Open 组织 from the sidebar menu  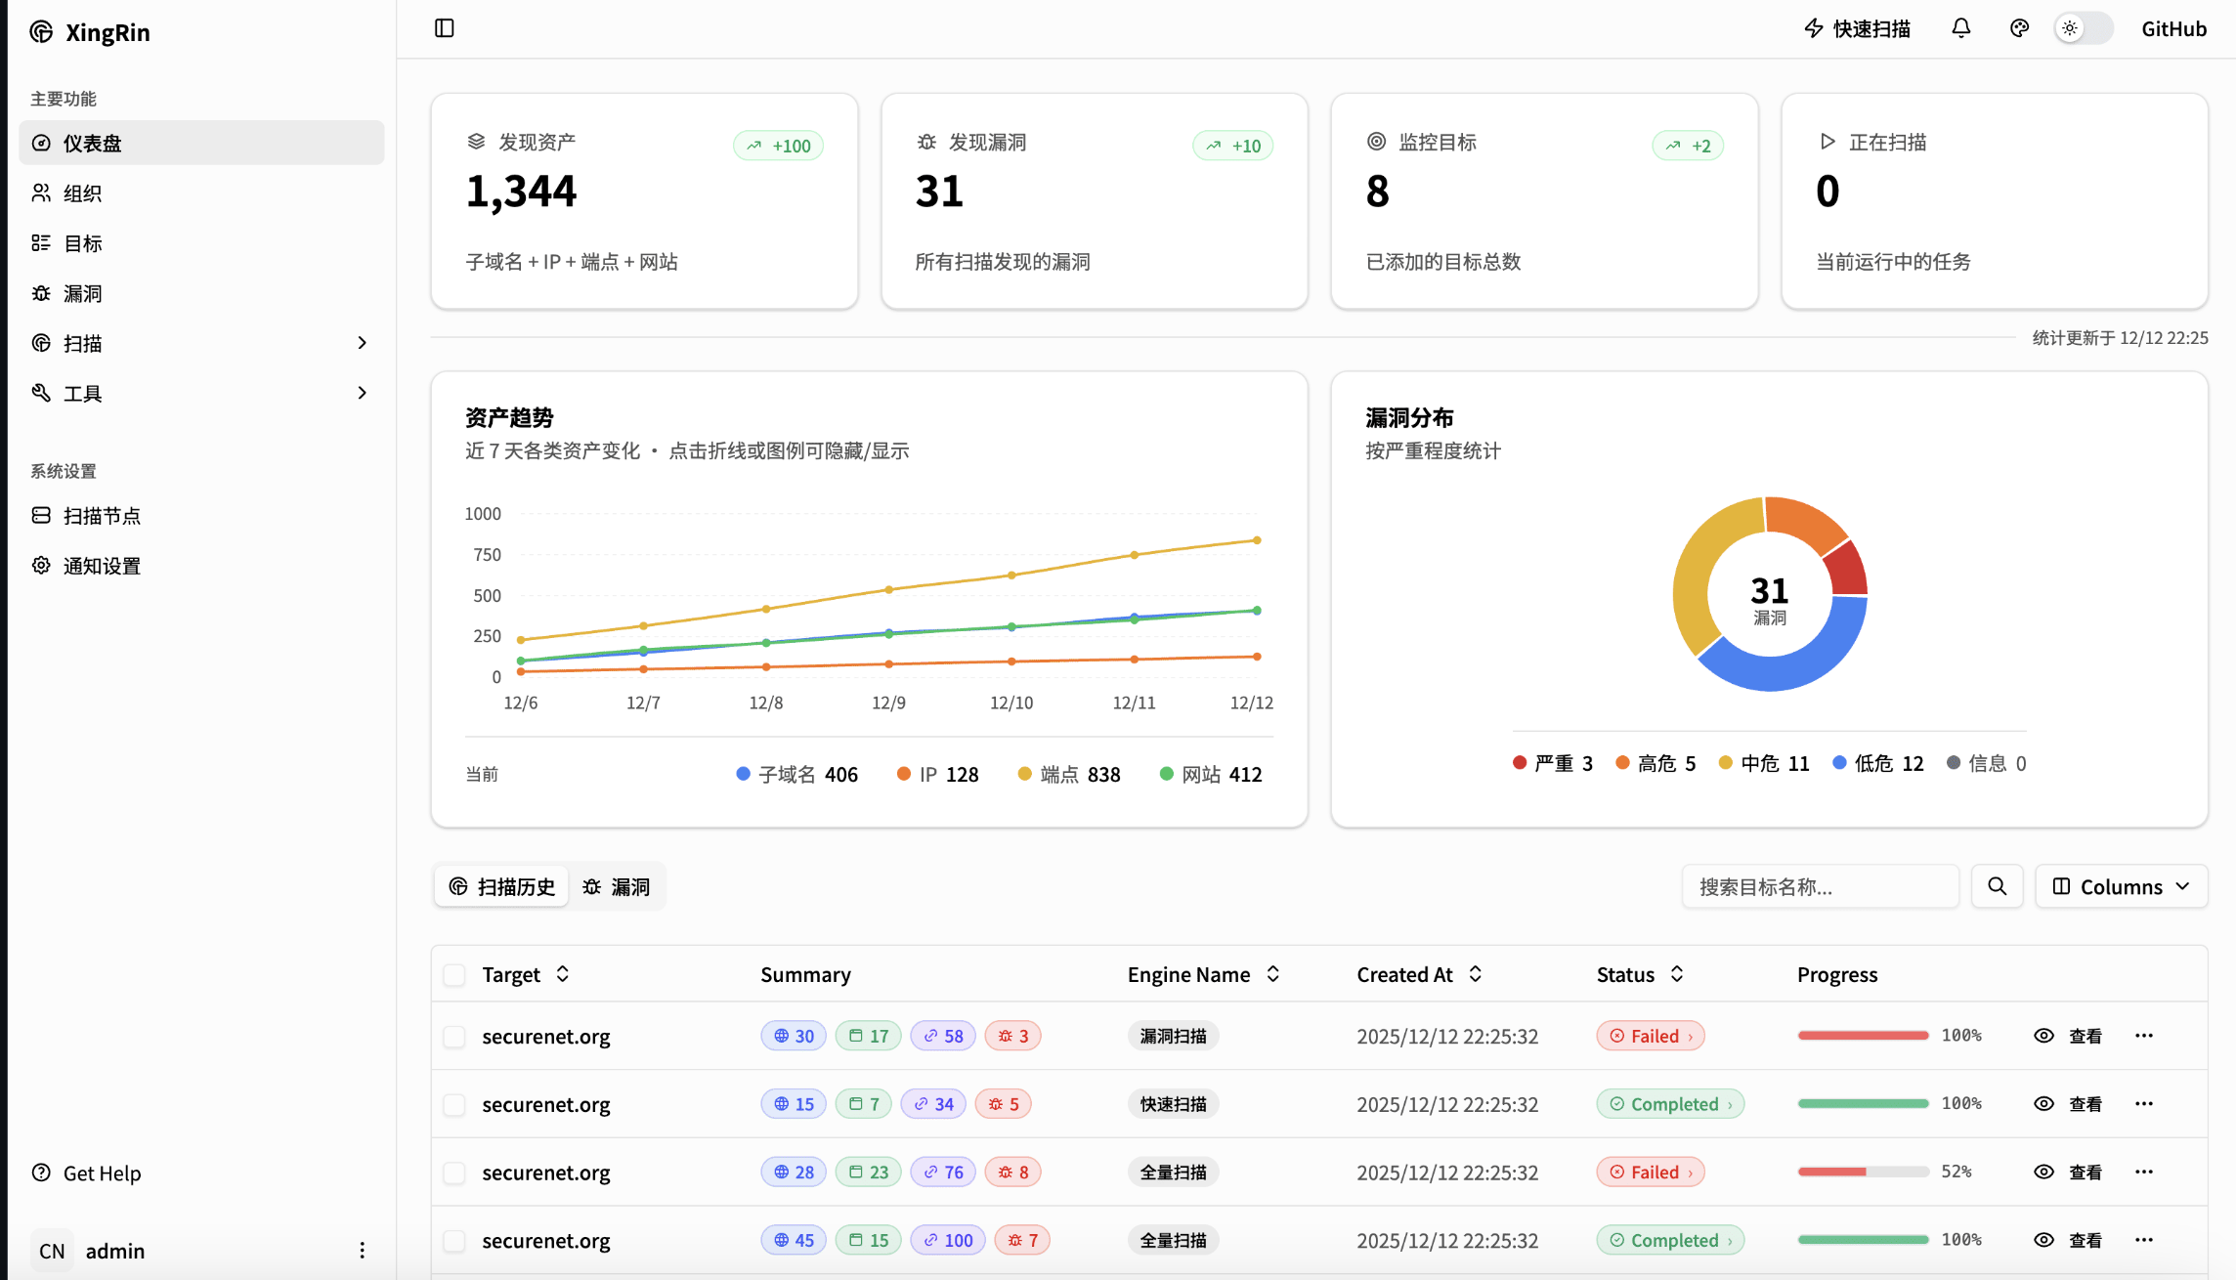(83, 192)
